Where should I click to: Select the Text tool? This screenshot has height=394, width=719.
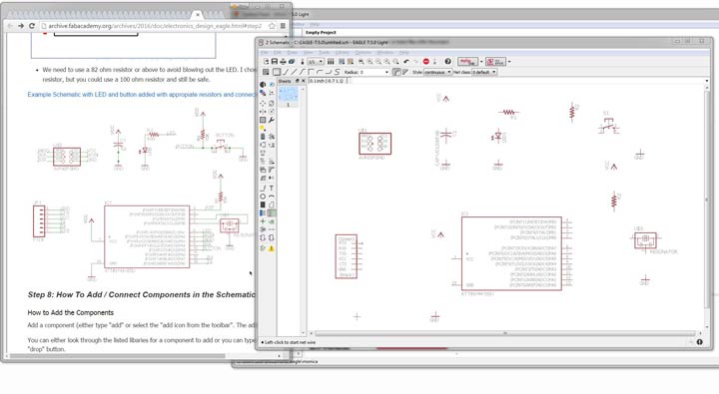[x=272, y=188]
